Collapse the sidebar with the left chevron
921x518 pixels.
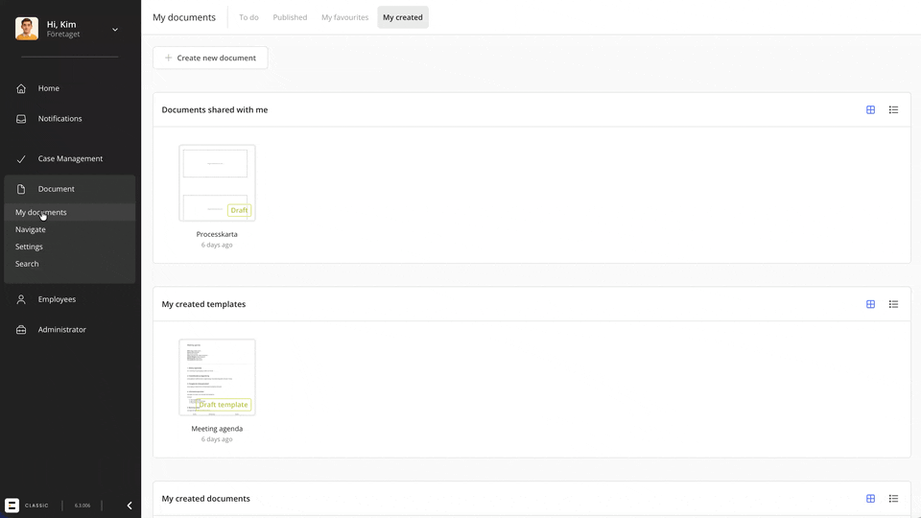(x=130, y=506)
